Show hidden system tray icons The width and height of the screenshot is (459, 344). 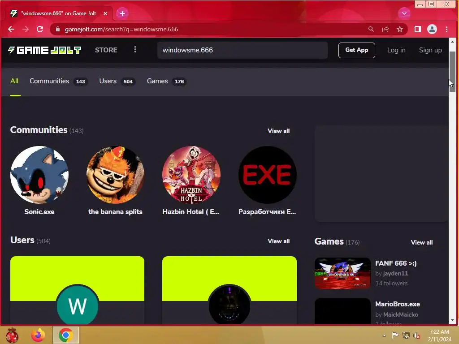click(x=384, y=335)
